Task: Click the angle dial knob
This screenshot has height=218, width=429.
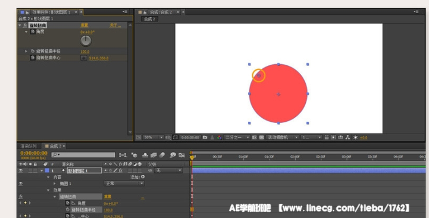Action: coord(86,41)
